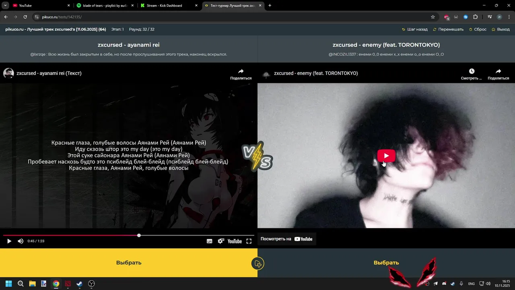Click the tournament title 'pikuco.ru - Лучший трек zxcursed'a'
Viewport: 515px width, 290px height.
56,29
